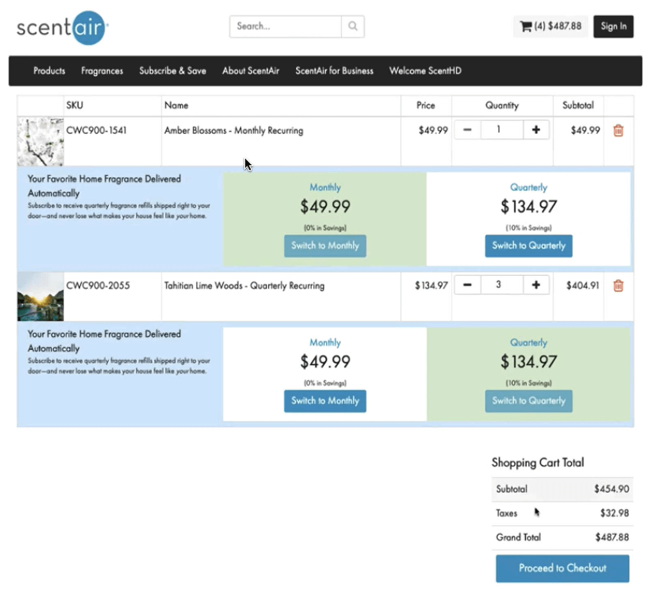
Task: Click SKU CWC900-1541 text
Action: 96,130
